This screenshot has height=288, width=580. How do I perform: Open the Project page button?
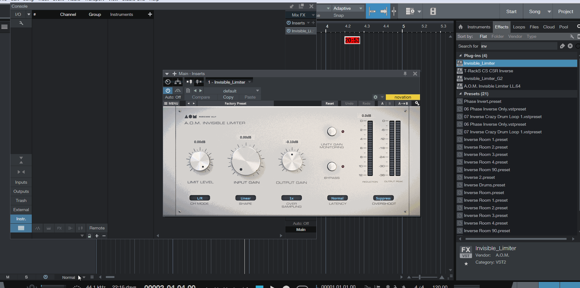pos(566,12)
